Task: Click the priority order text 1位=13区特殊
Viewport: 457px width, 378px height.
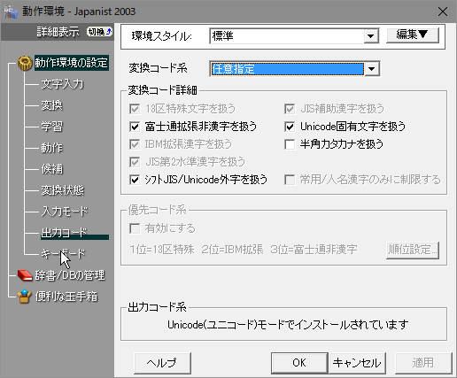Action: tap(162, 250)
